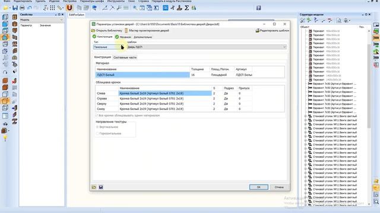Viewport: 380px width, 213px height.
Task: Click Открыть библиотеку in dialog
Action: 107,31
